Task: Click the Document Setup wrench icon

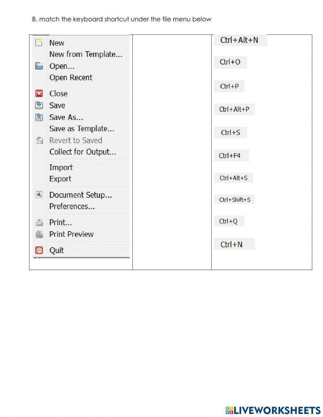Action: tap(39, 194)
